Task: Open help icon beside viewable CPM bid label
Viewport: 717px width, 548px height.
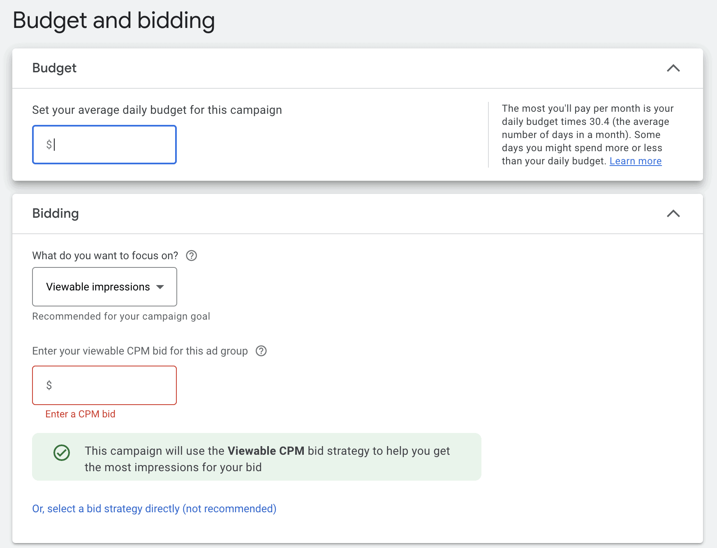Action: pos(261,351)
